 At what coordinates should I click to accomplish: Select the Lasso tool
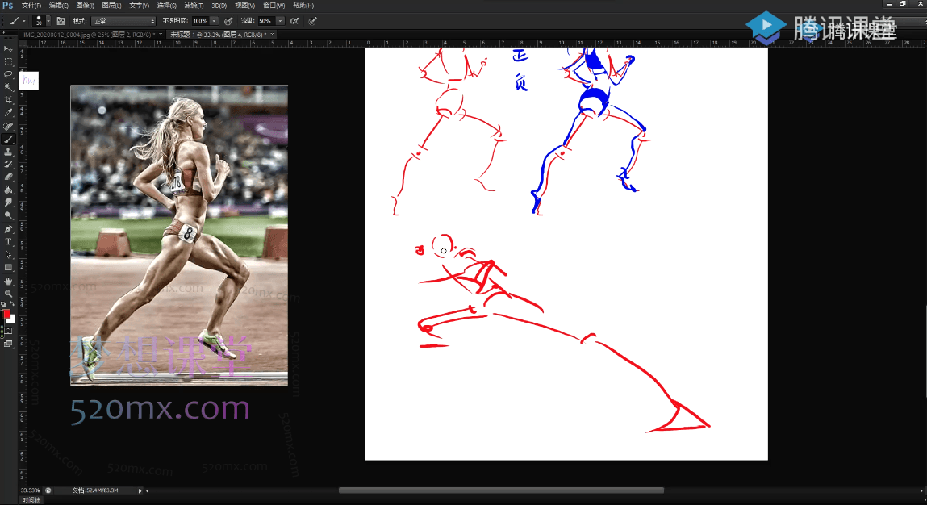pos(8,73)
